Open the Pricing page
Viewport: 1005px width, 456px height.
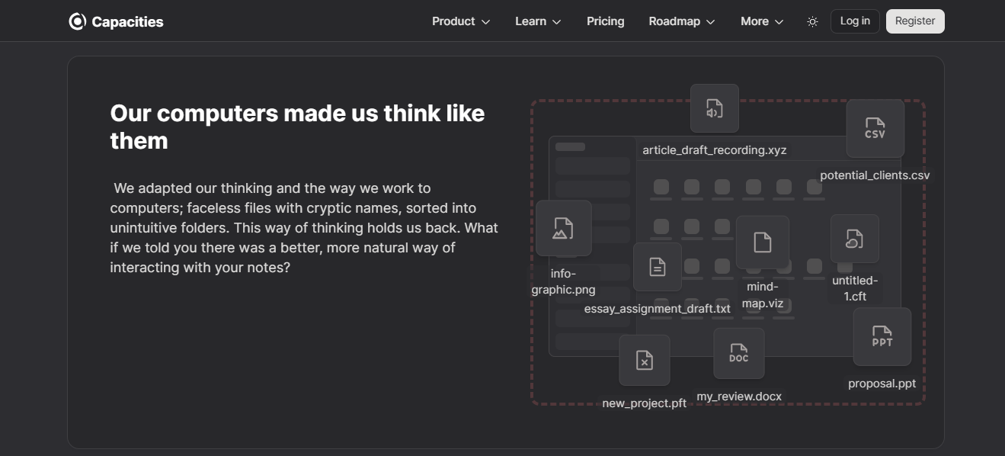(606, 21)
